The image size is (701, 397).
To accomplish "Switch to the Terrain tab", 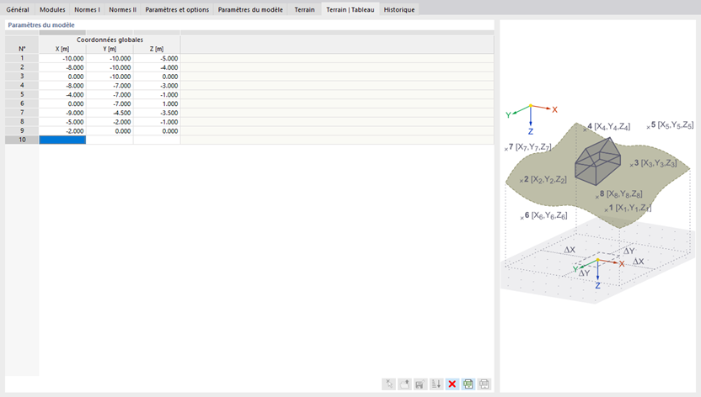I will click(x=304, y=9).
